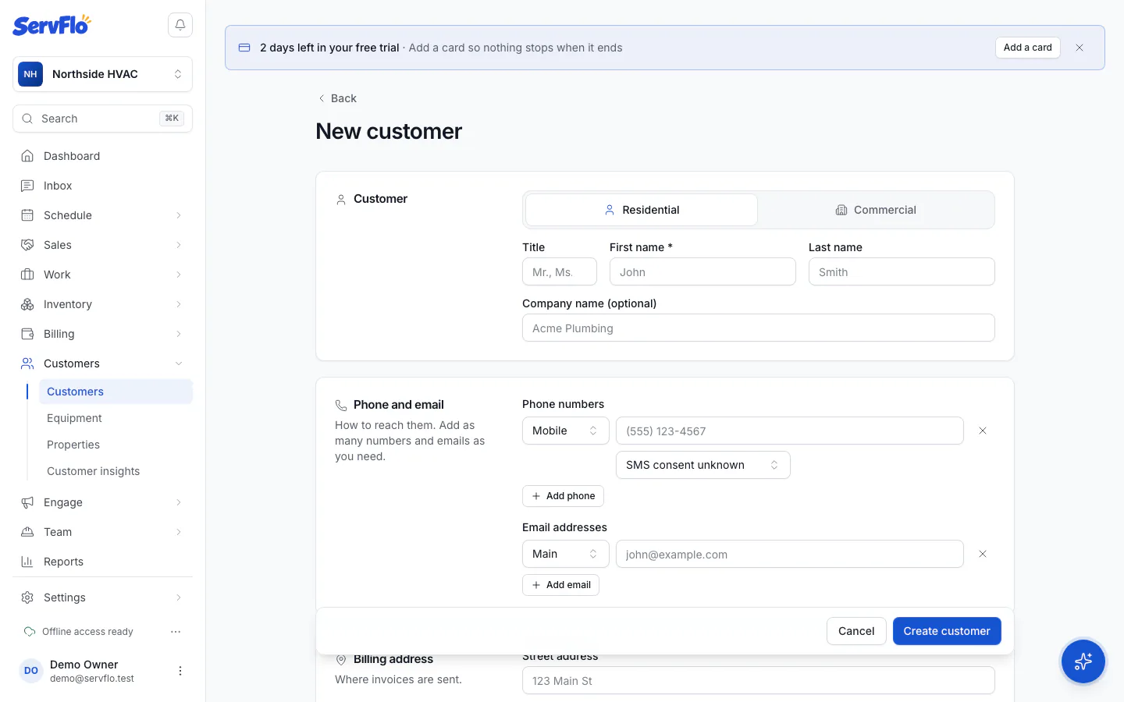Expand the Billing section
Image resolution: width=1124 pixels, height=702 pixels.
tap(103, 334)
